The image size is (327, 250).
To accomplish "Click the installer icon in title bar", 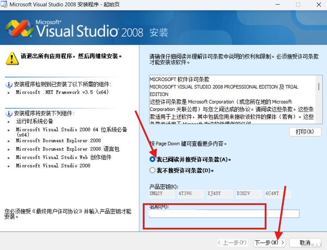I will click(4, 4).
